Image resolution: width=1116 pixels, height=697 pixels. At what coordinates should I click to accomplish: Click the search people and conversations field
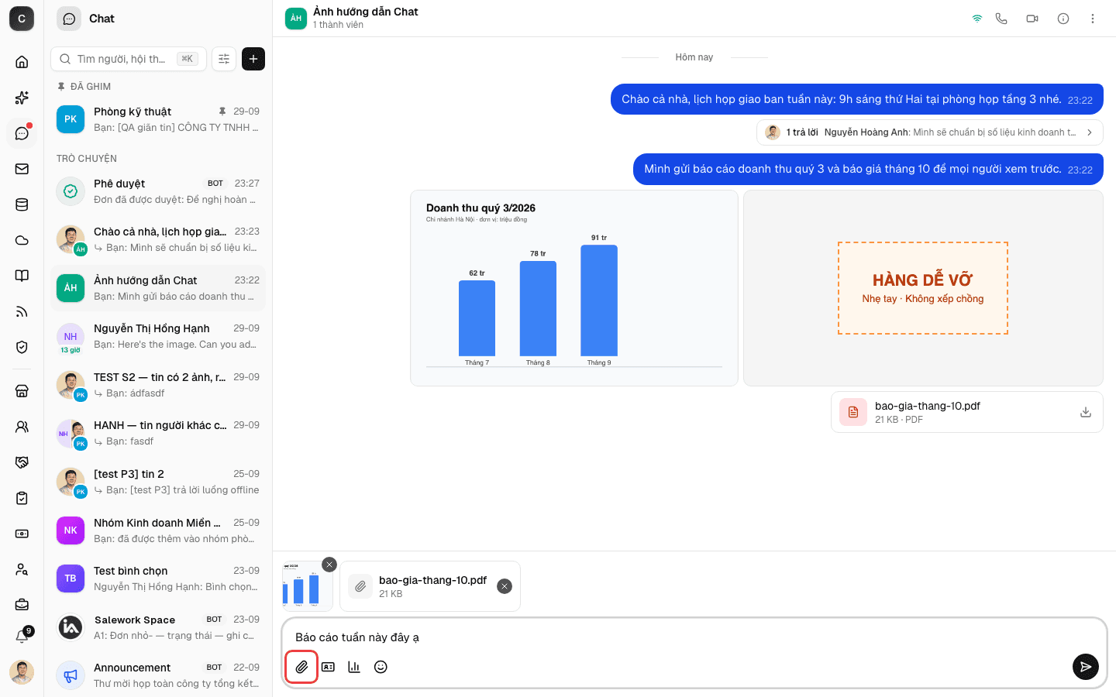pos(129,59)
